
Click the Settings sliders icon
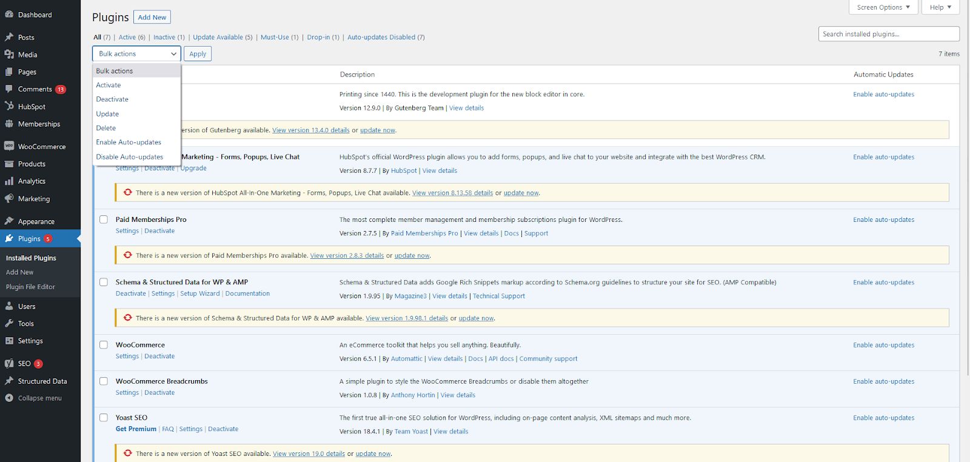click(x=9, y=341)
